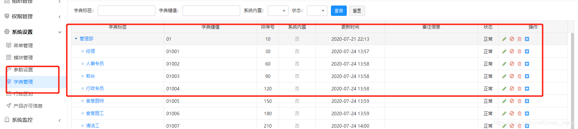Edit the 食堂厨师 row
The height and width of the screenshot is (129, 578).
[504, 101]
